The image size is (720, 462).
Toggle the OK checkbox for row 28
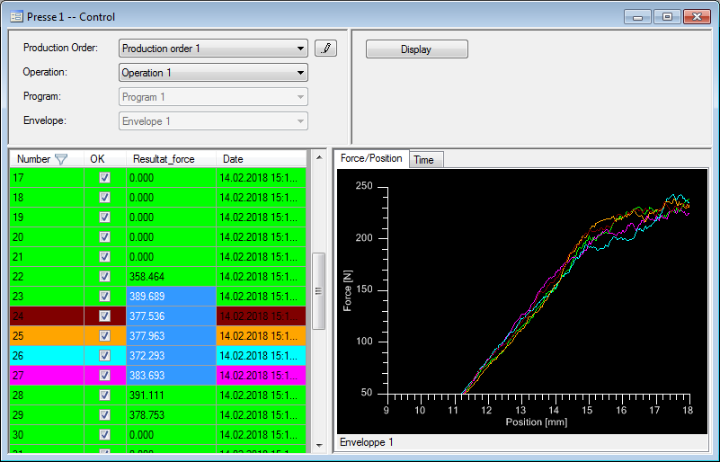(x=104, y=395)
